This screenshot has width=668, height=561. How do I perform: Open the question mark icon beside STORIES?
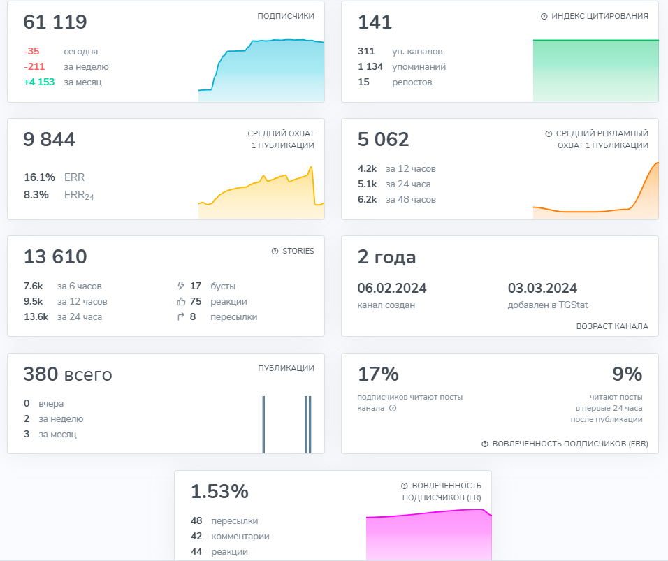[275, 251]
